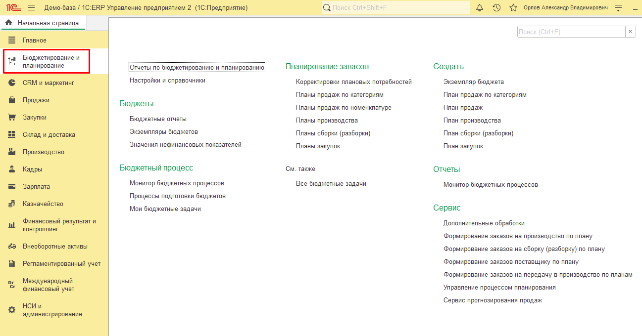The width and height of the screenshot is (642, 336).
Task: Select Продажи in the sections panel
Action: click(36, 100)
